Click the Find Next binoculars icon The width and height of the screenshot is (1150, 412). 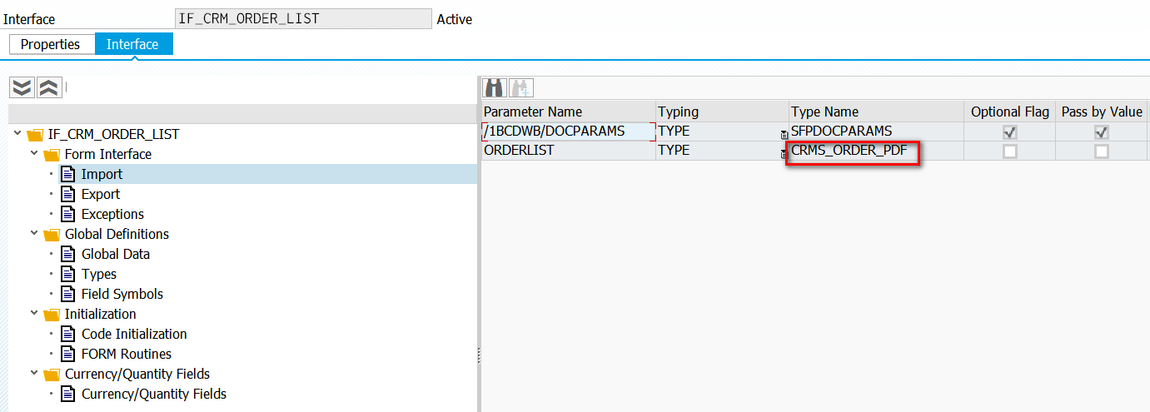pos(521,87)
